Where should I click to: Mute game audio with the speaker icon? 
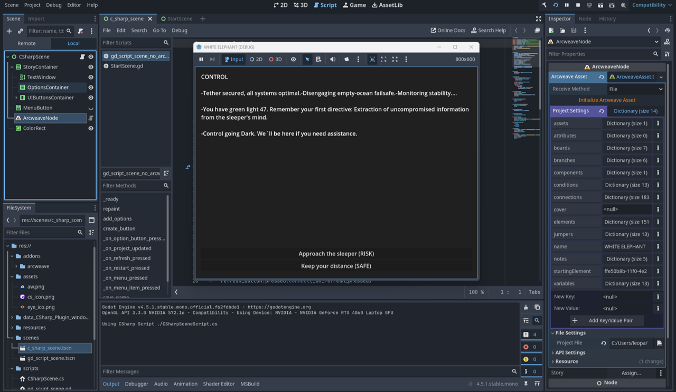[332, 59]
